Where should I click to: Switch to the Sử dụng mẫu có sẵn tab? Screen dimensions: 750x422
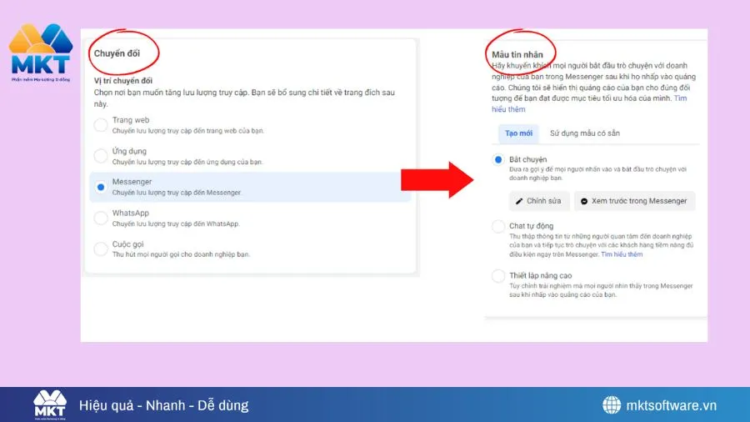(584, 133)
